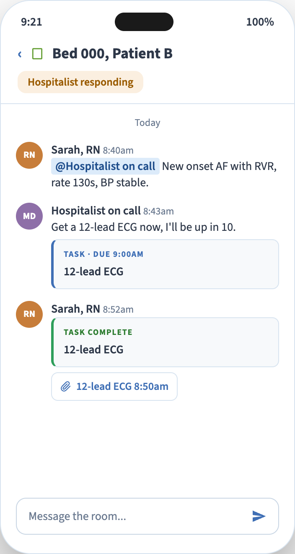The image size is (295, 554).
Task: Tap the 9:21 status bar clock
Action: (31, 22)
